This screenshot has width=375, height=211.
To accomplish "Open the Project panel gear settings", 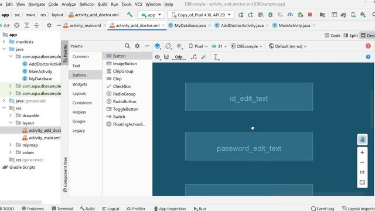I will click(49, 25).
